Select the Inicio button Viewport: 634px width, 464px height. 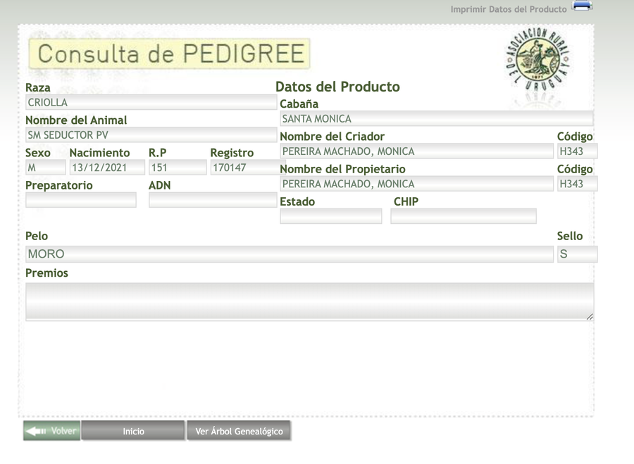pyautogui.click(x=132, y=431)
